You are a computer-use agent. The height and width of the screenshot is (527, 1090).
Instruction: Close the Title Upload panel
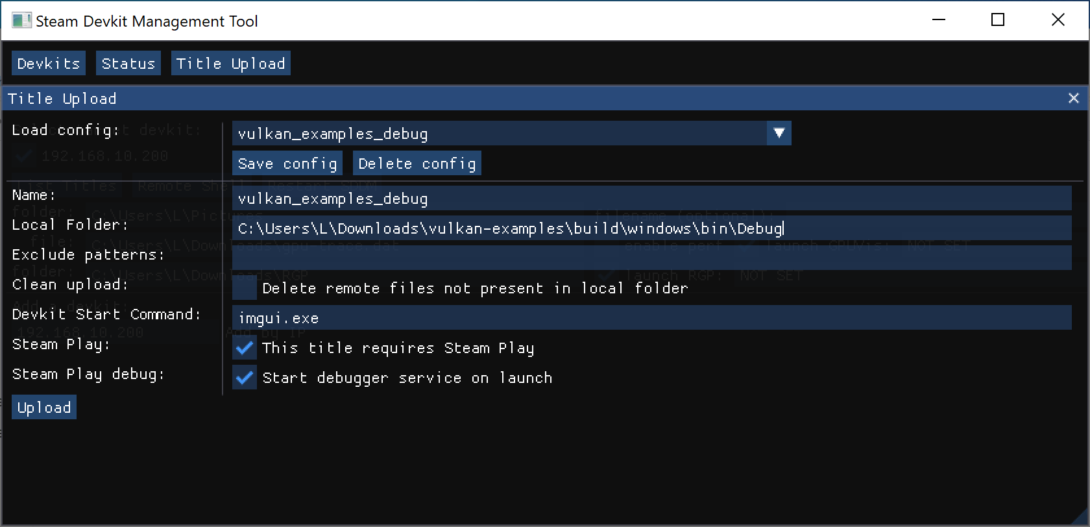point(1074,98)
